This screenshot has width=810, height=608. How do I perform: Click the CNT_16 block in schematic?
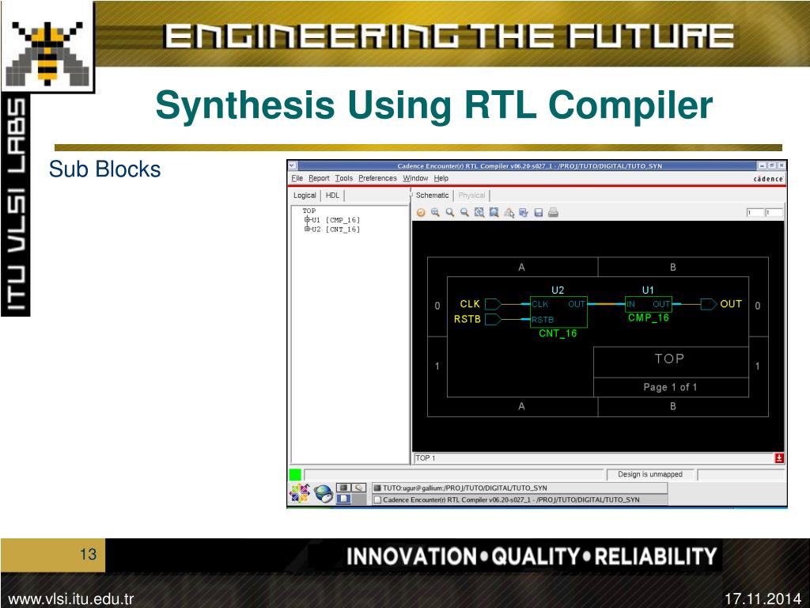558,312
